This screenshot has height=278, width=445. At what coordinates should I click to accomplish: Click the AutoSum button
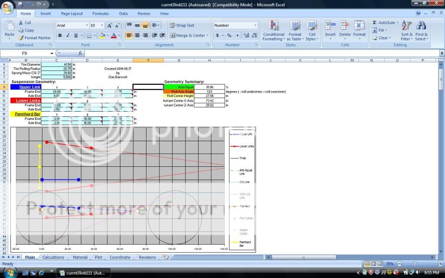coord(384,23)
